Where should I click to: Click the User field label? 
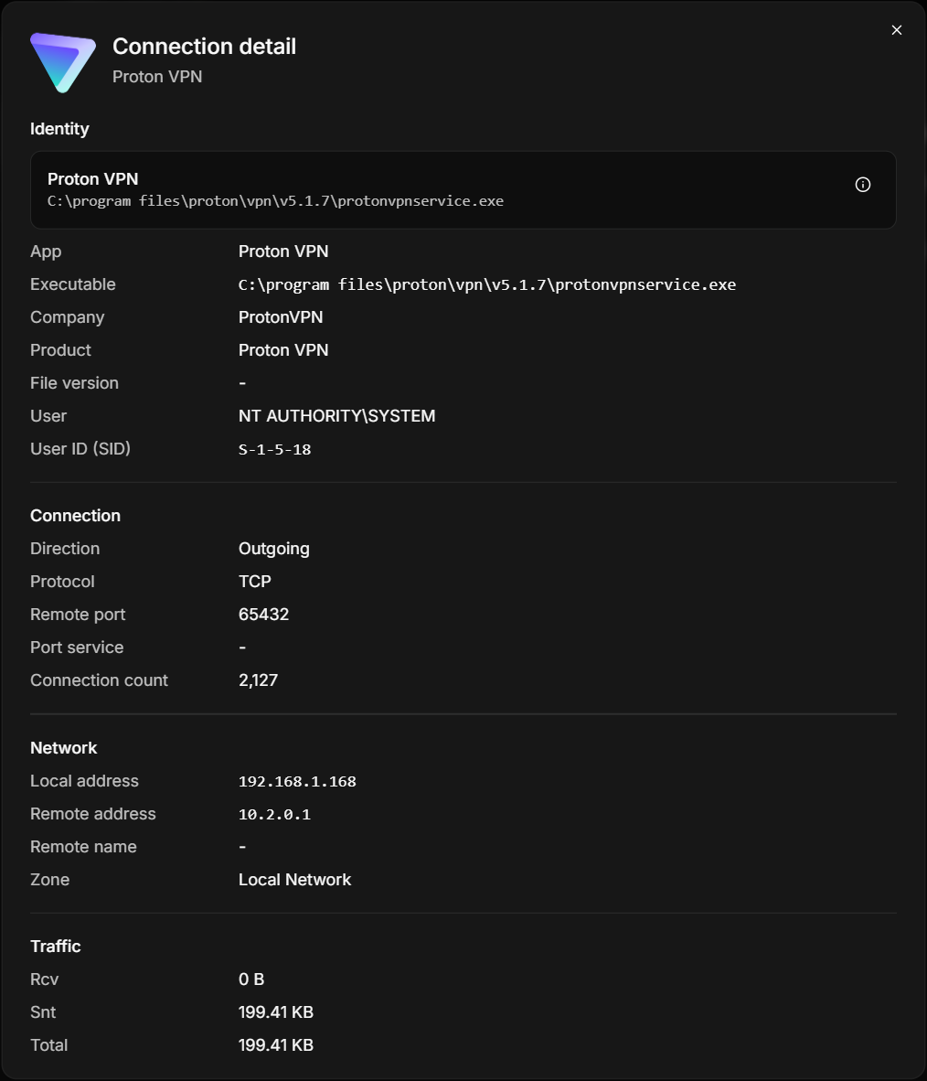[x=48, y=416]
